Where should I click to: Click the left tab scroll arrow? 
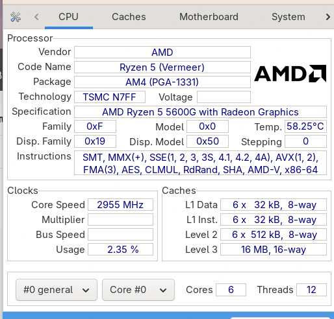(36, 17)
